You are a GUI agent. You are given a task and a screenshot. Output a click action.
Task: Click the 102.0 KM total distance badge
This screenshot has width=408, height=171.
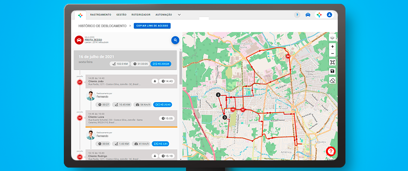[x=120, y=64]
